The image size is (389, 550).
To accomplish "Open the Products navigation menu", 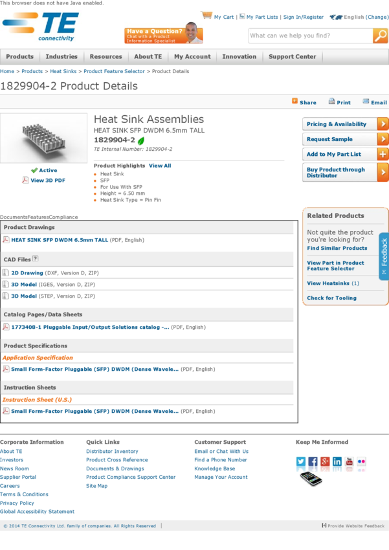I will [19, 57].
